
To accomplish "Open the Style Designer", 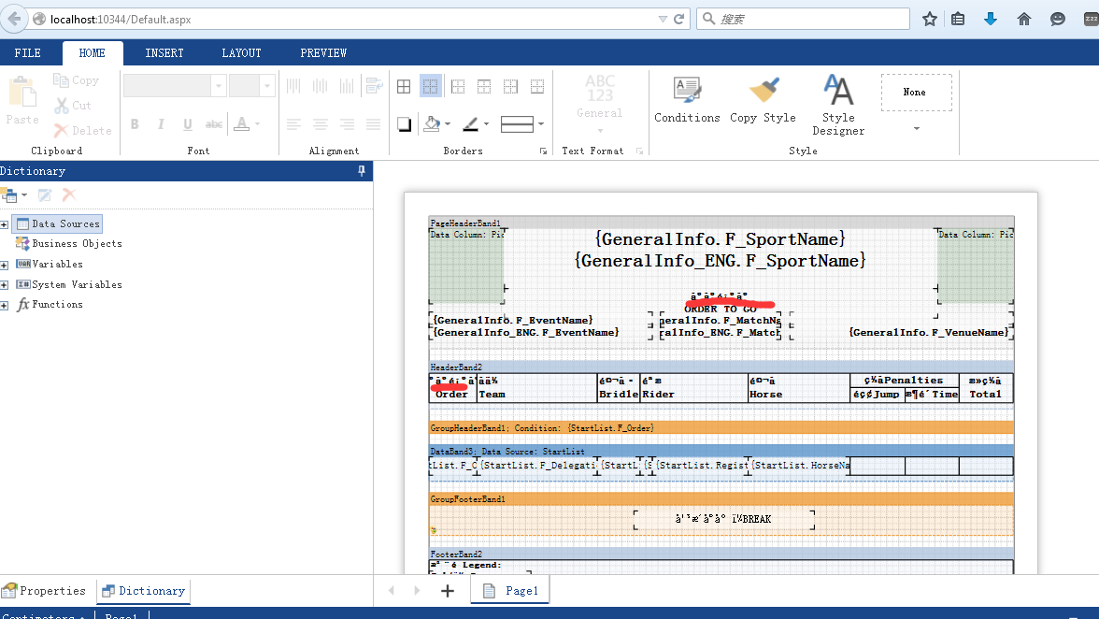I will point(838,105).
